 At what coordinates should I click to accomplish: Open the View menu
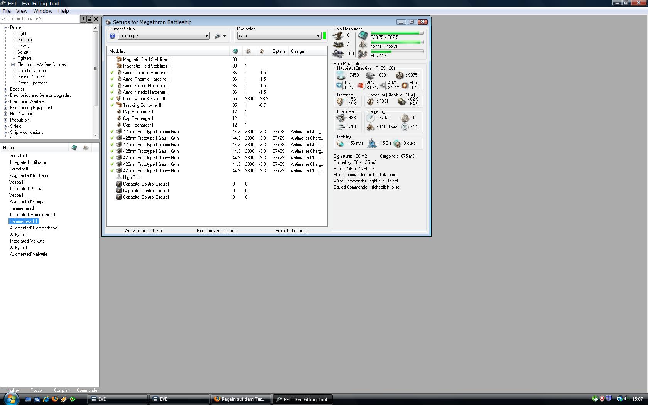[22, 11]
